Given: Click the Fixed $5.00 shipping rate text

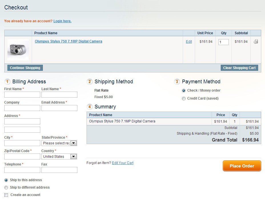Looking at the screenshot, I should (x=104, y=97).
